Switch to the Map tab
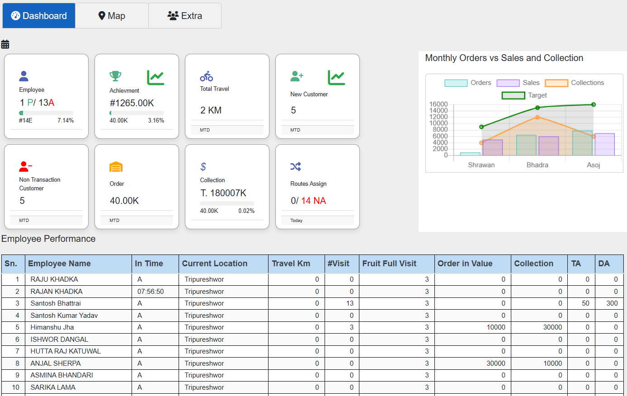The width and height of the screenshot is (627, 396). tap(112, 16)
